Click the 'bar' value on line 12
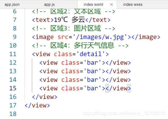The image size is (168, 119). point(92,63)
